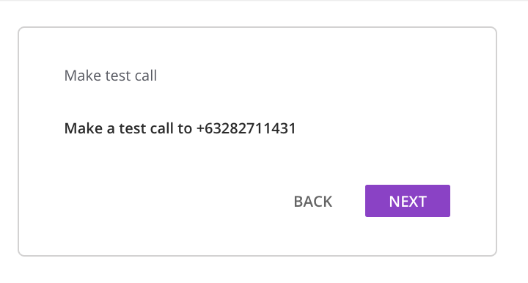The width and height of the screenshot is (528, 283).
Task: Return to previous step using BACK
Action: coord(313,202)
